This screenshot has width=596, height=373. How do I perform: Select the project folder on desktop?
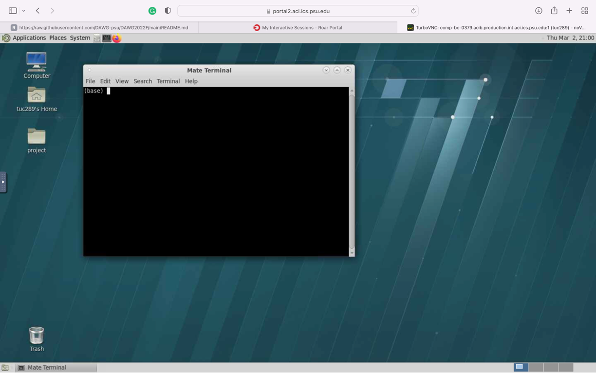point(37,140)
